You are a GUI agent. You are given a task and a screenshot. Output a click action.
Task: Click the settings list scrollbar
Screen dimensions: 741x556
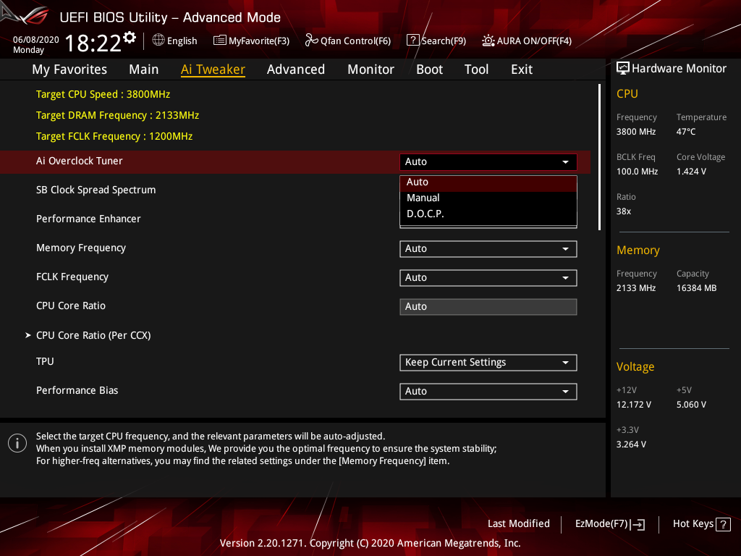click(599, 157)
